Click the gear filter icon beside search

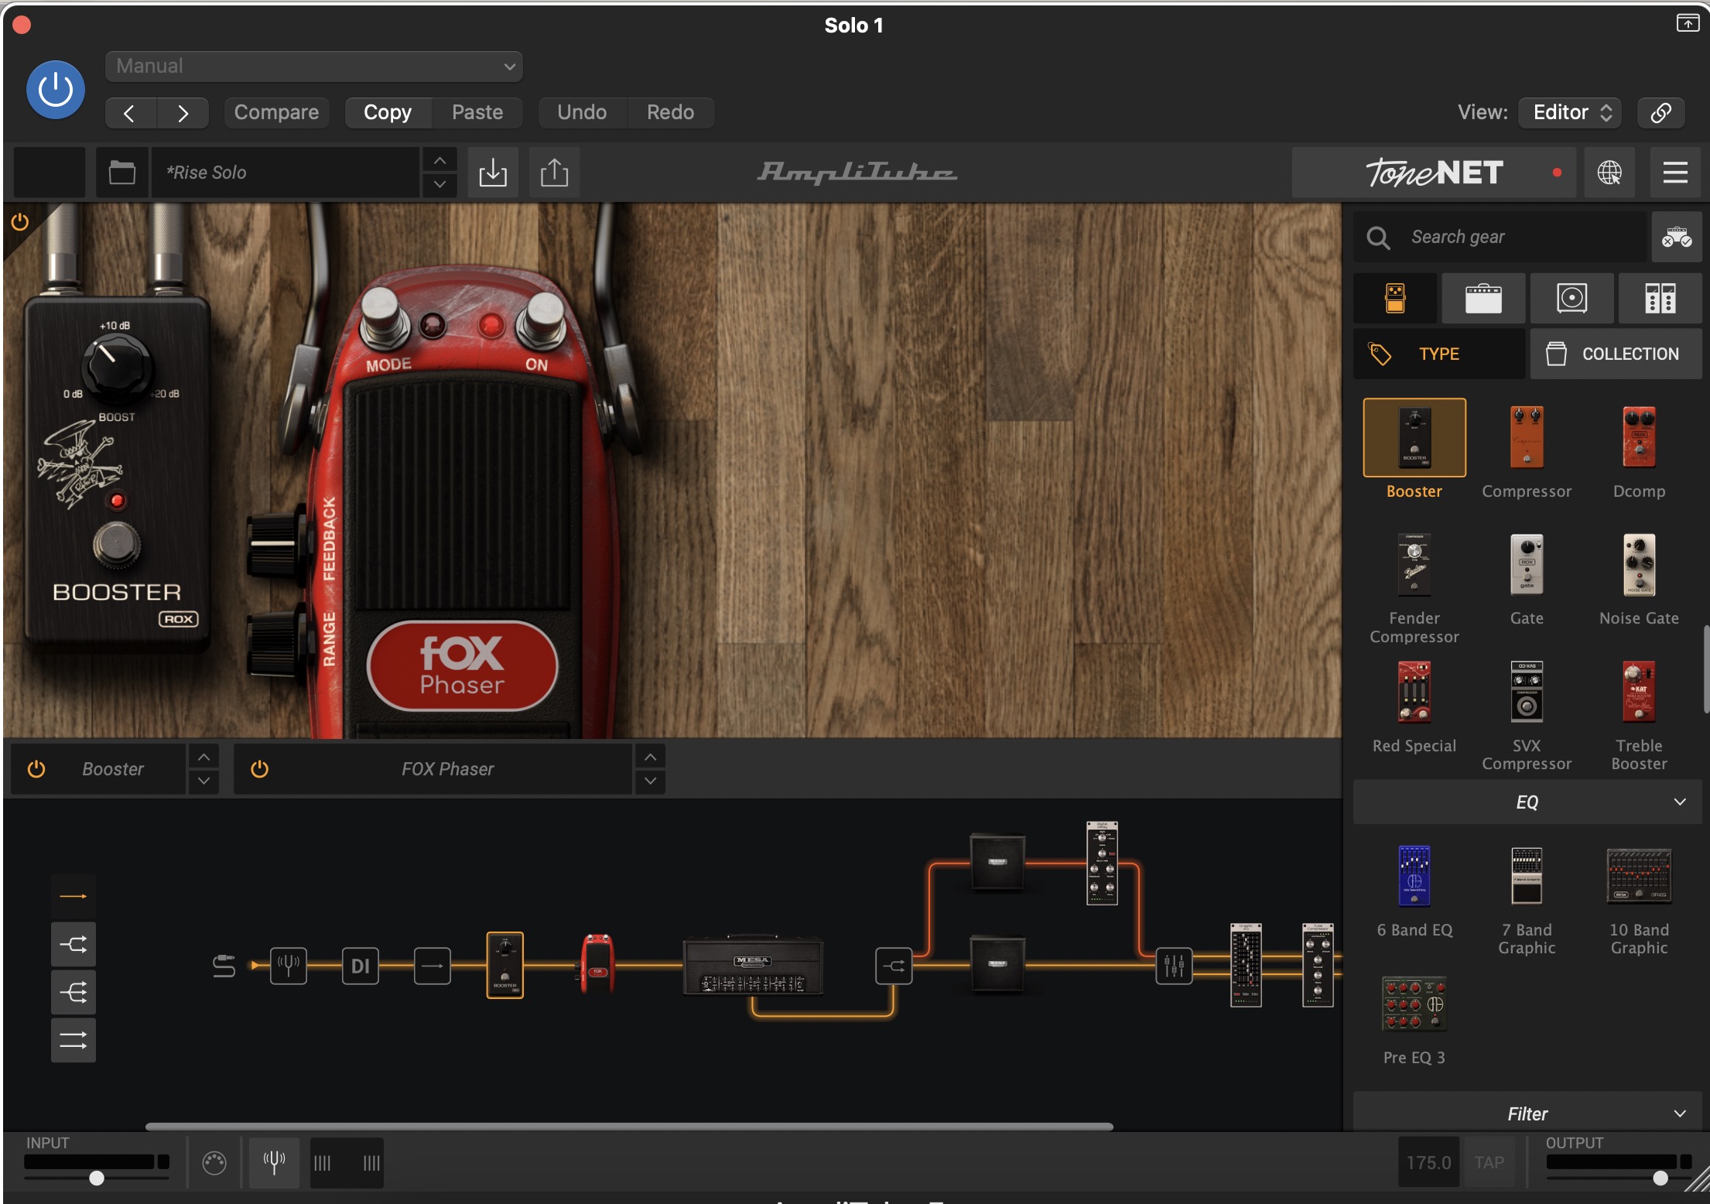point(1677,237)
